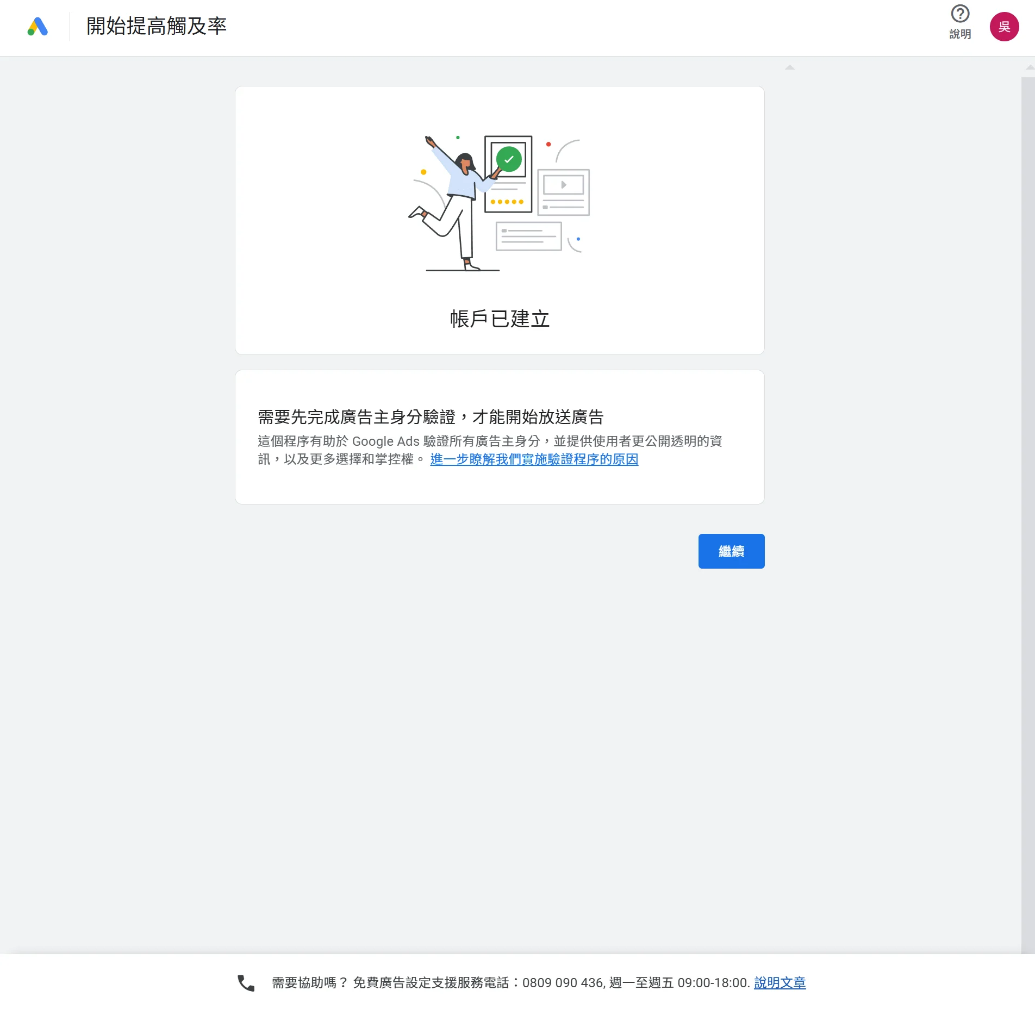Open the 說明文章 link in the footer
This screenshot has width=1035, height=1009.
780,983
